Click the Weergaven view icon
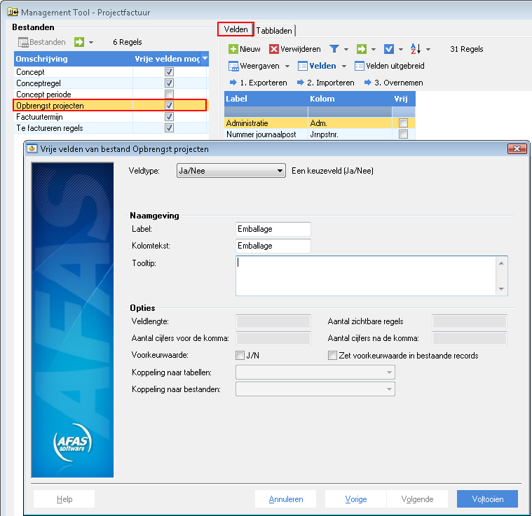 [233, 66]
